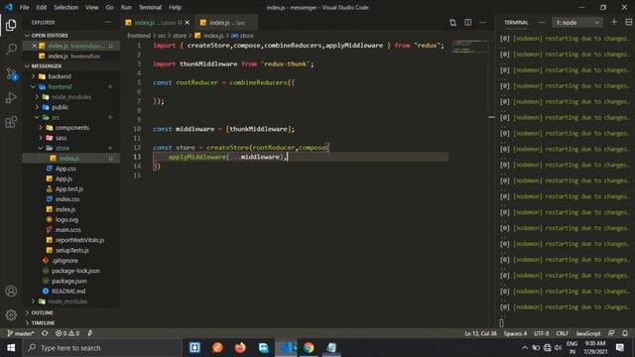
Task: Open the Go menu
Action: coord(110,7)
